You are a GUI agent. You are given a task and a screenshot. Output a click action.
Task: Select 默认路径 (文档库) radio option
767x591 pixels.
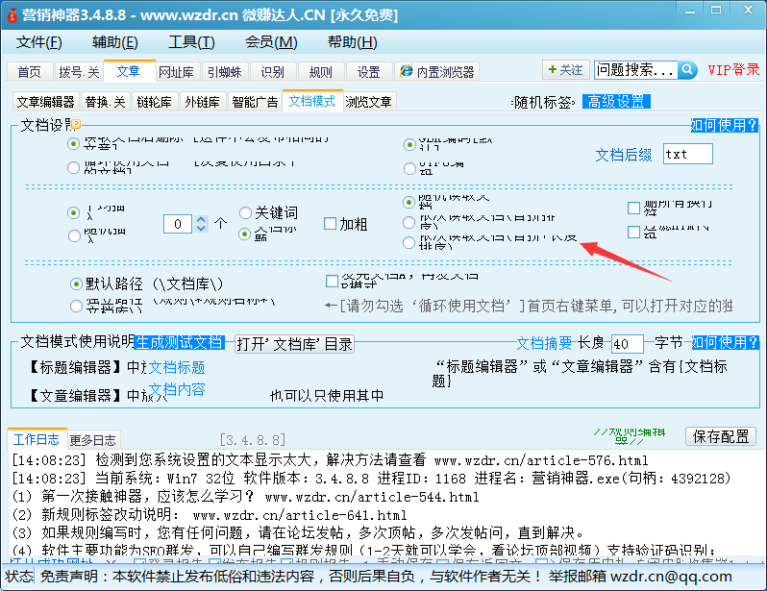(76, 283)
